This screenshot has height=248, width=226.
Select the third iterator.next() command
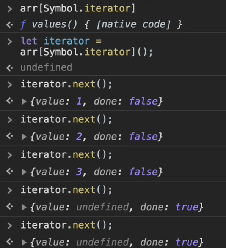66,155
